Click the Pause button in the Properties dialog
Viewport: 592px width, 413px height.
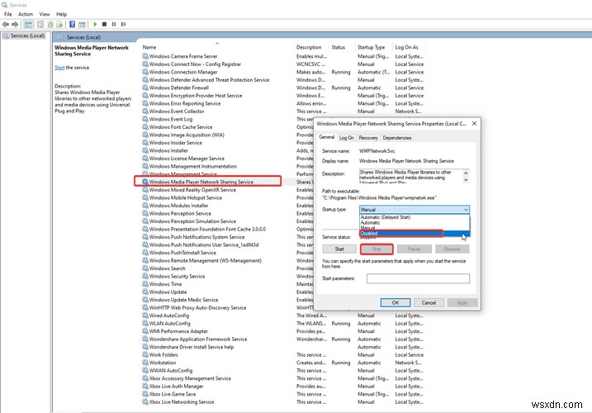pyautogui.click(x=414, y=249)
